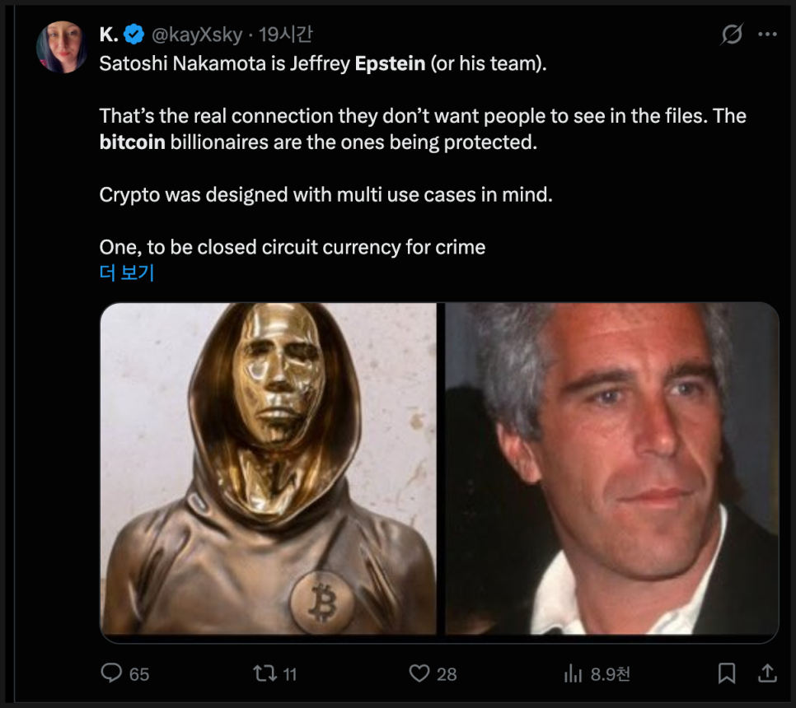796x708 pixels.
Task: Click the Grok slashed-circle icon
Action: tap(731, 35)
